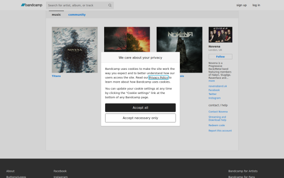Open the footer Instagram link

pyautogui.click(x=61, y=177)
